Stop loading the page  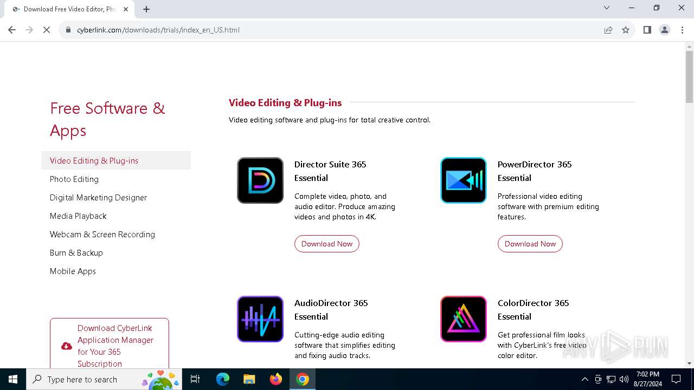click(x=47, y=30)
